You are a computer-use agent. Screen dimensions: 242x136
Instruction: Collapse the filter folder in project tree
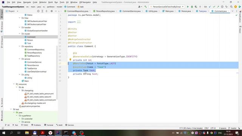[x=20, y=18]
